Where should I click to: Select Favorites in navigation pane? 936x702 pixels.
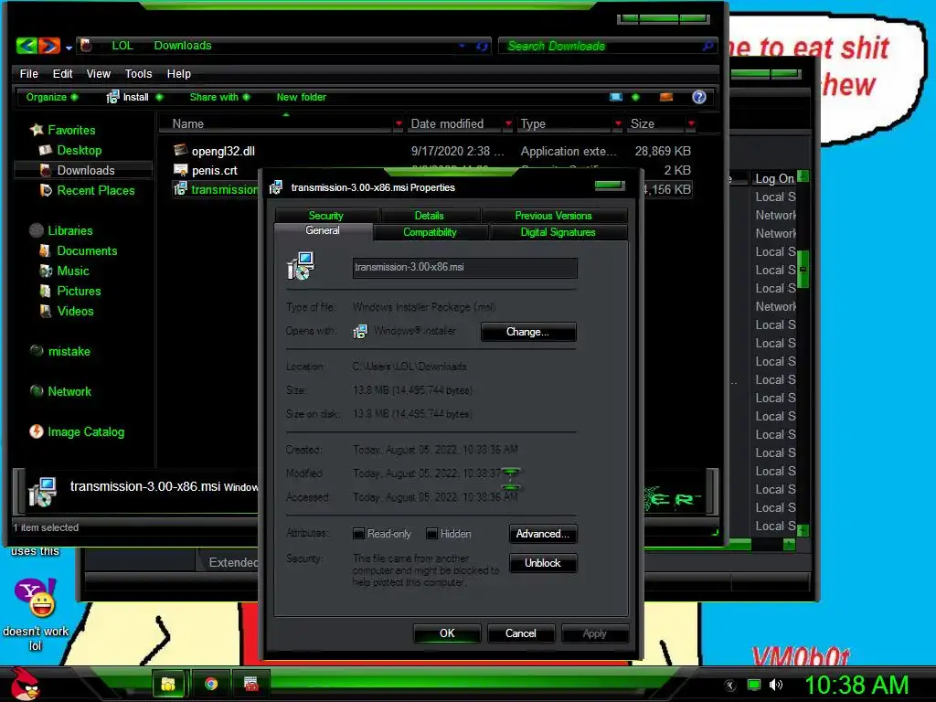point(71,130)
